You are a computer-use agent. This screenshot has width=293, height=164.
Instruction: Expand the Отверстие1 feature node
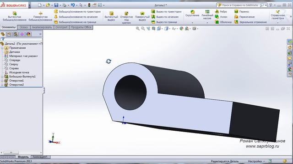point(2,81)
